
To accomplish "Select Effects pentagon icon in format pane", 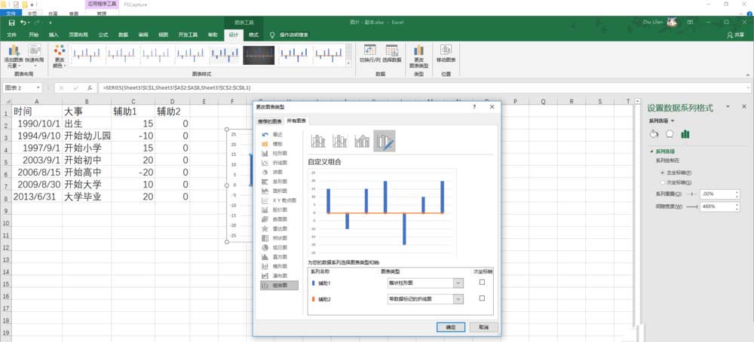I will tap(670, 134).
